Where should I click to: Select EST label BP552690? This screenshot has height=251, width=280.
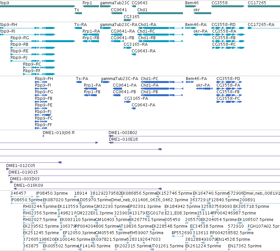pyautogui.click(x=182, y=233)
